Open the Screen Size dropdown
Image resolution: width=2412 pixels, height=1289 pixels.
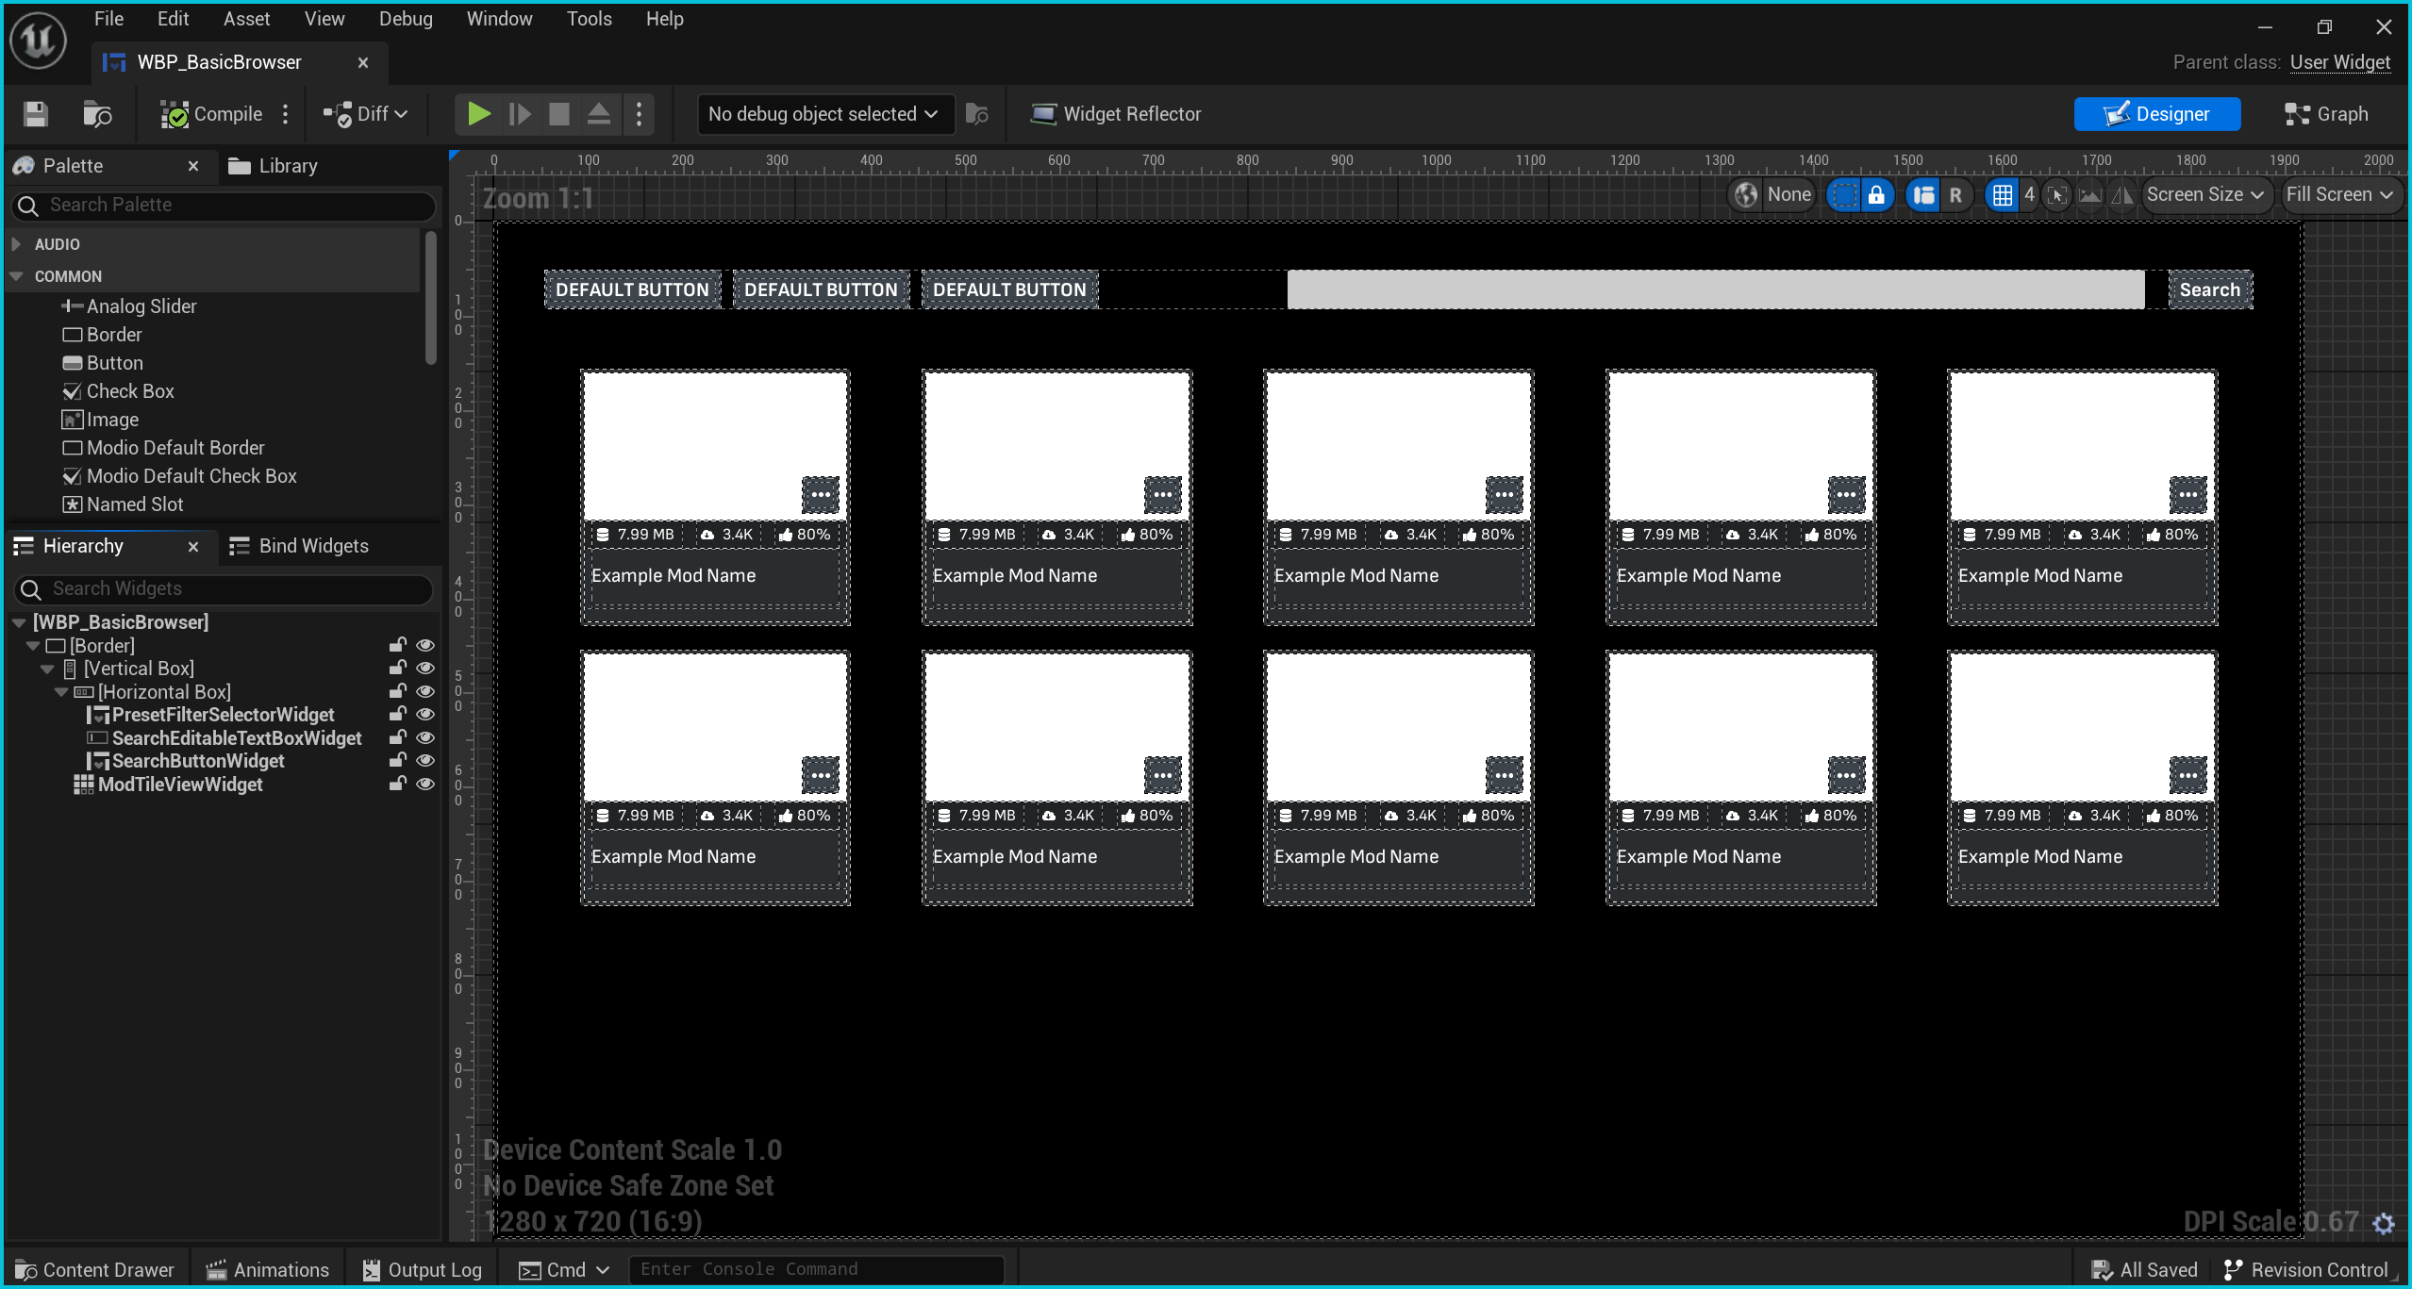(x=2204, y=194)
